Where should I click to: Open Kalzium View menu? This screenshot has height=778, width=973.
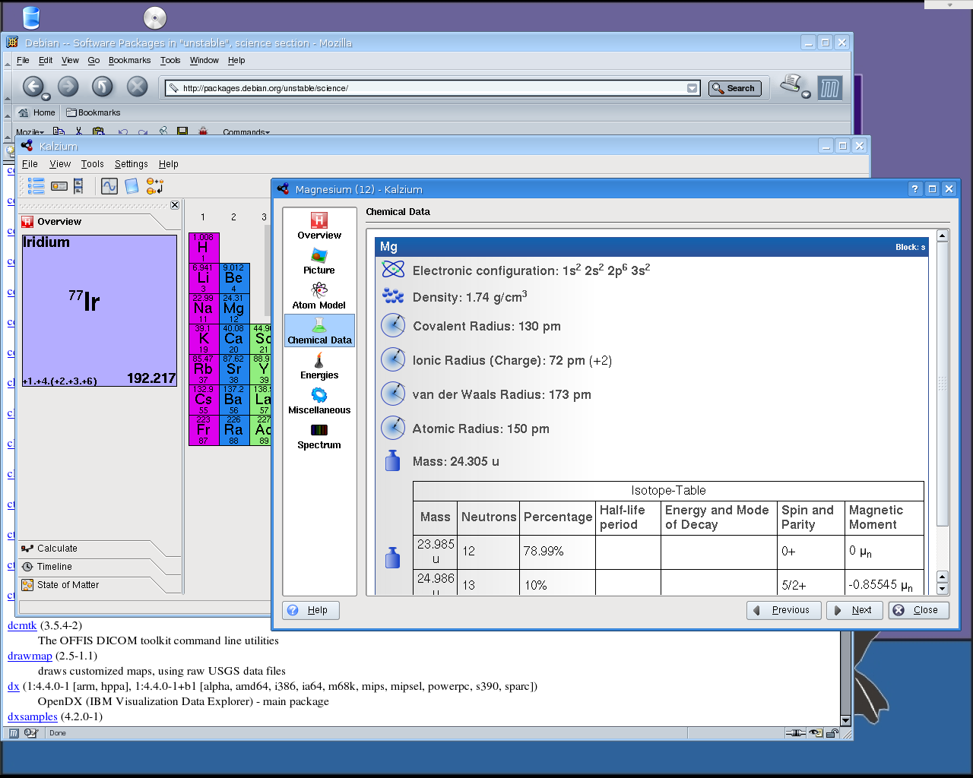[60, 164]
